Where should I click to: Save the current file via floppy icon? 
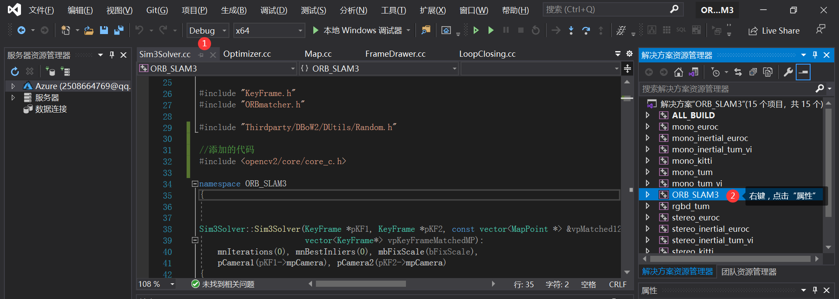(104, 31)
